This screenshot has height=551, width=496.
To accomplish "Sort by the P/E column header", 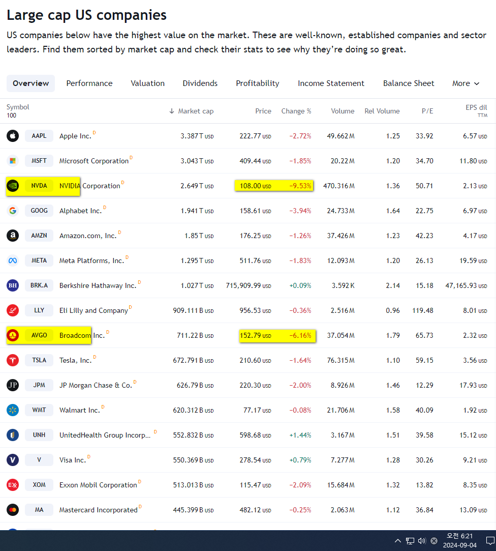I will [427, 111].
